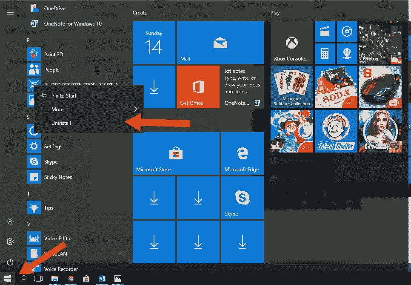Launch the Asphalt 8 racing game tile
The height and width of the screenshot is (285, 411).
point(380,87)
